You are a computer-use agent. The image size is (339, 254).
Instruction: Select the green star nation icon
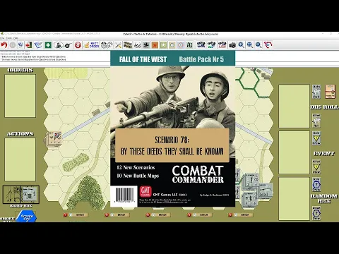point(163,44)
